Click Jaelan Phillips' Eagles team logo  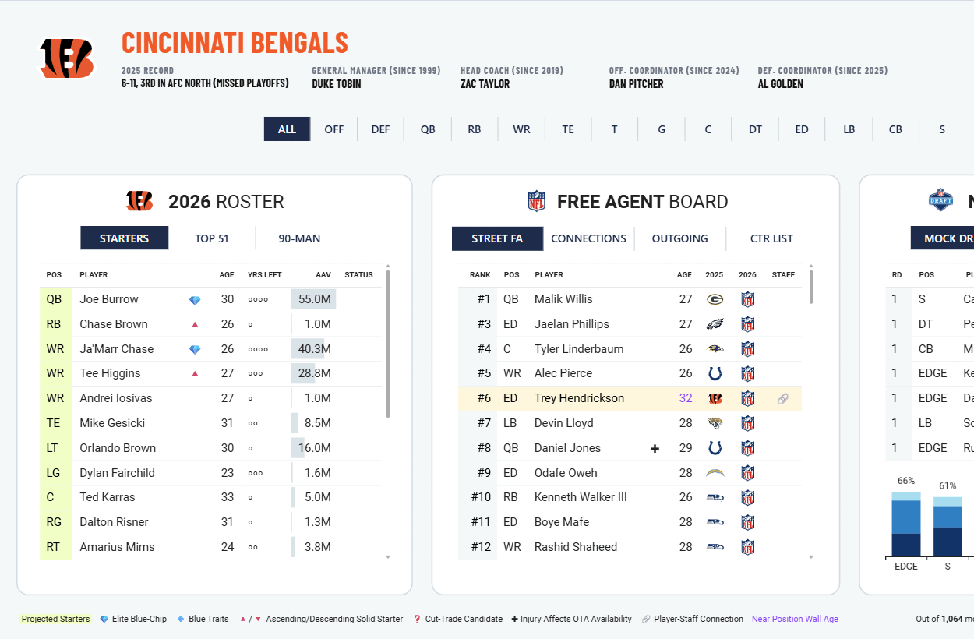tap(715, 324)
